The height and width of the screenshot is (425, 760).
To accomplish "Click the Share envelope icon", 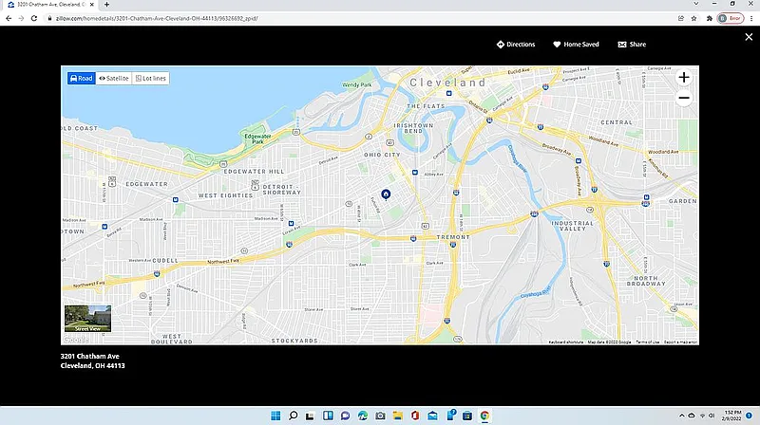I will coord(622,45).
